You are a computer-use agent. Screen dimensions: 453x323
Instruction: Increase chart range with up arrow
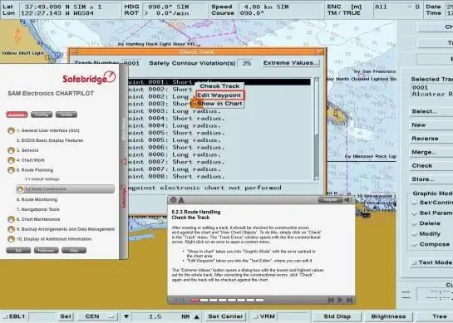tap(196, 316)
